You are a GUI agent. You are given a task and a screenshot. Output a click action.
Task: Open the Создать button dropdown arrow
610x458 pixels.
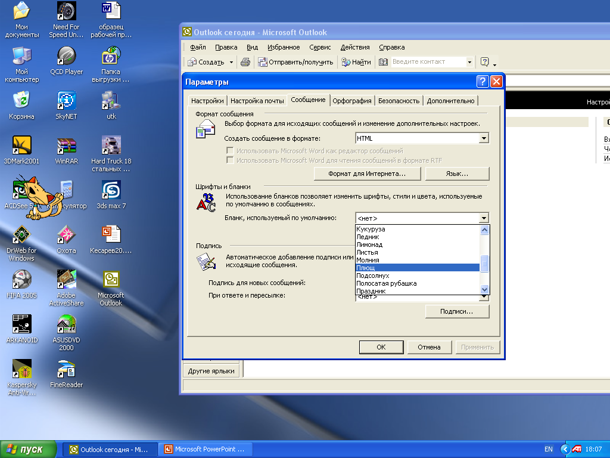pyautogui.click(x=231, y=62)
